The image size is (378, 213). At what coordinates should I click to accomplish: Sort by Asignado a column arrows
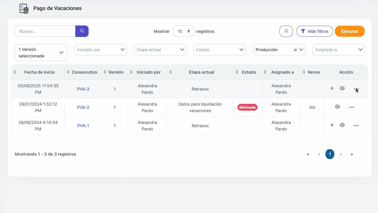pyautogui.click(x=265, y=72)
